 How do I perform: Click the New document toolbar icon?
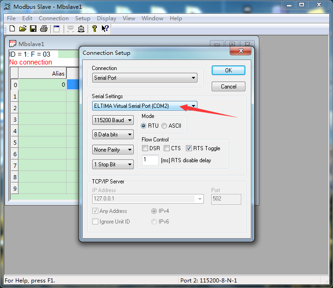[12, 29]
